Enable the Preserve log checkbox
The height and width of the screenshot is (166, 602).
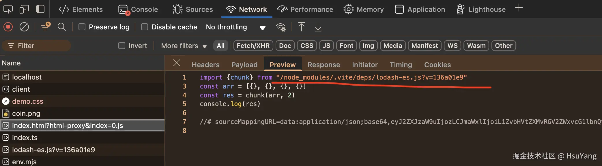(x=82, y=27)
